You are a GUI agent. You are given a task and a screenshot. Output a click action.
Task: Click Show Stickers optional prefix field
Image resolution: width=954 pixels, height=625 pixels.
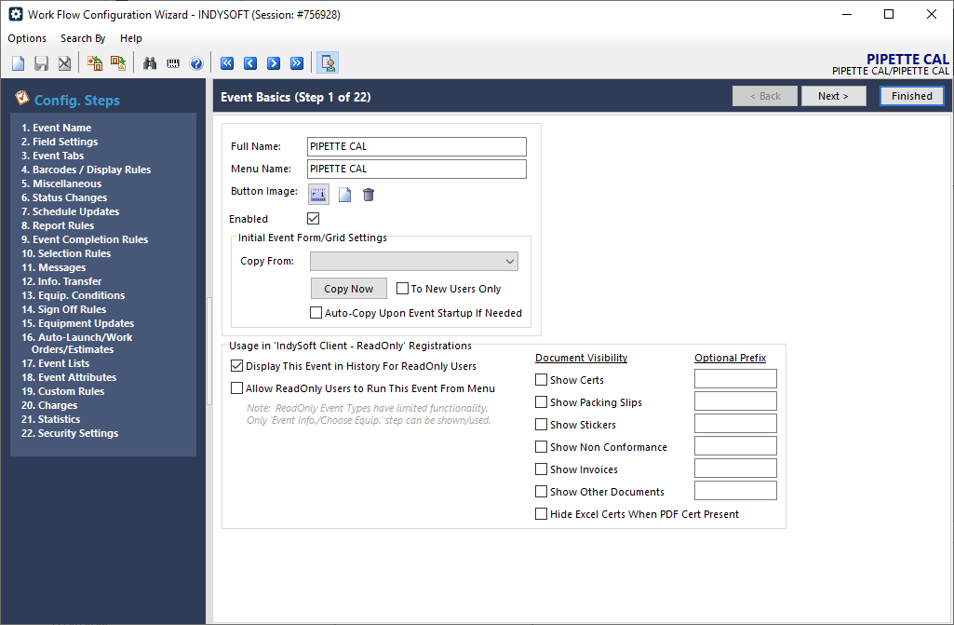point(735,424)
